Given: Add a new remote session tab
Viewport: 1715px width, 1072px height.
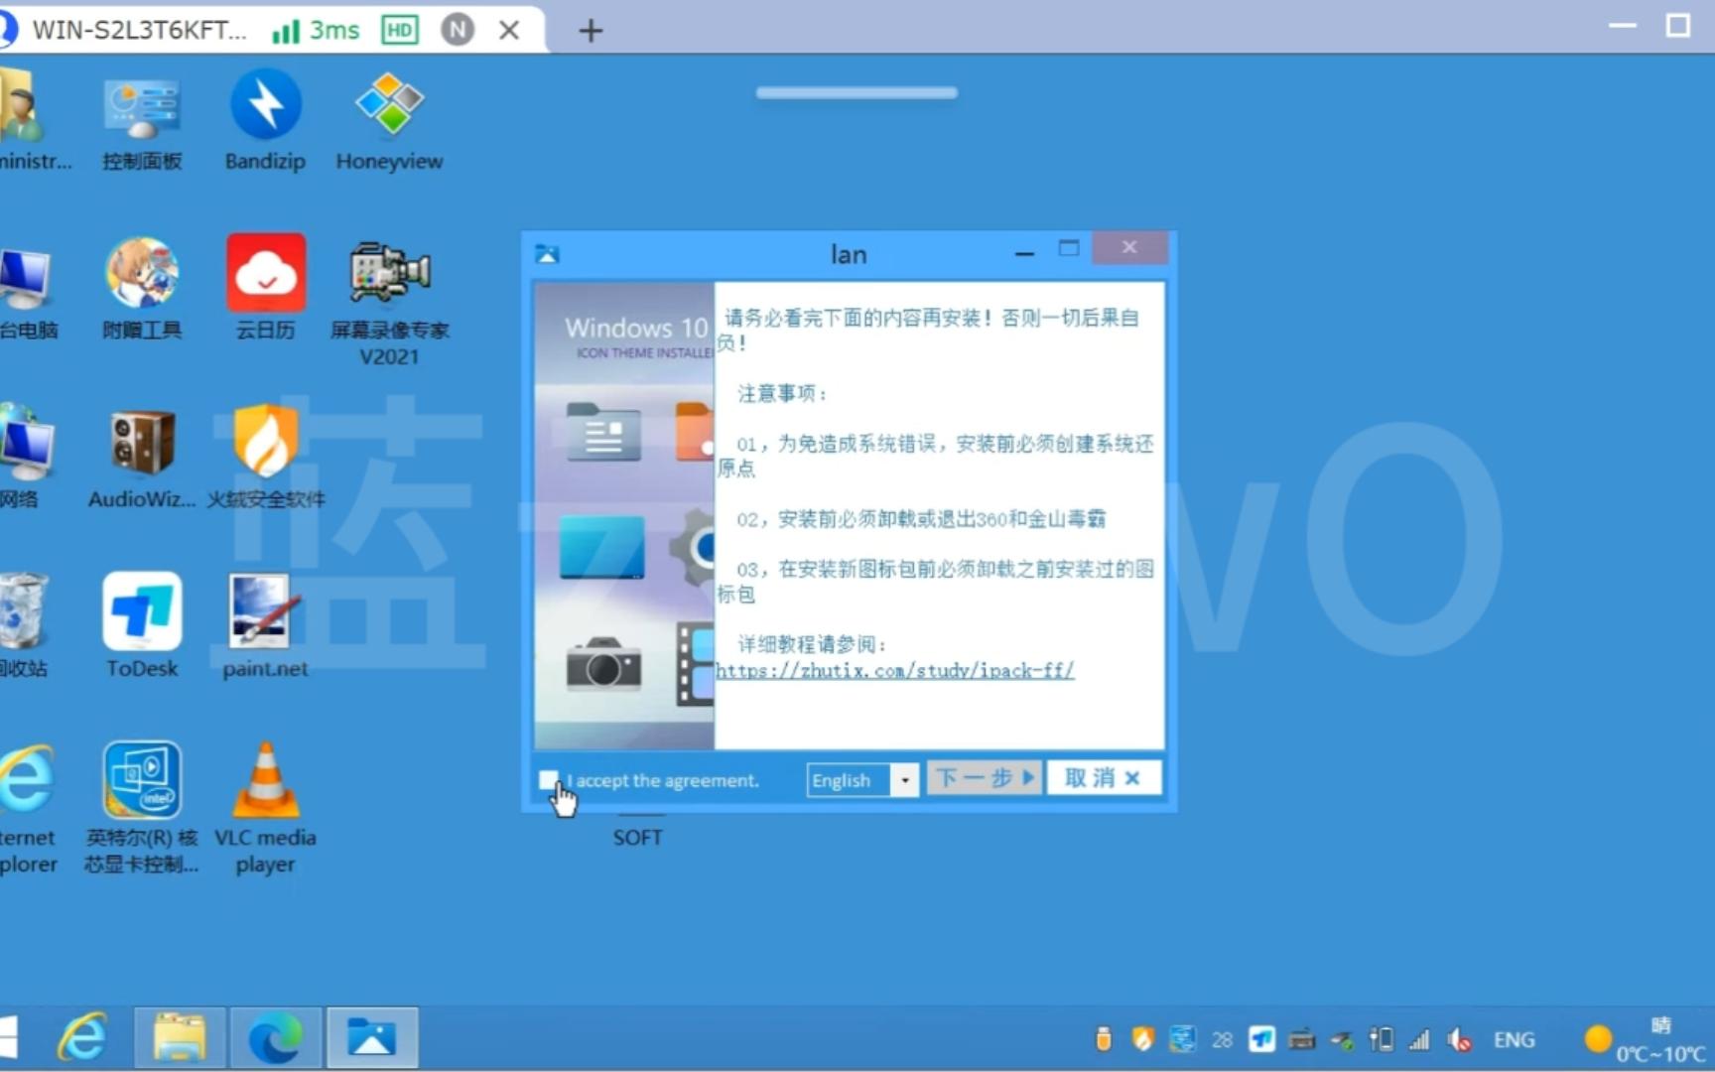Looking at the screenshot, I should pos(591,31).
